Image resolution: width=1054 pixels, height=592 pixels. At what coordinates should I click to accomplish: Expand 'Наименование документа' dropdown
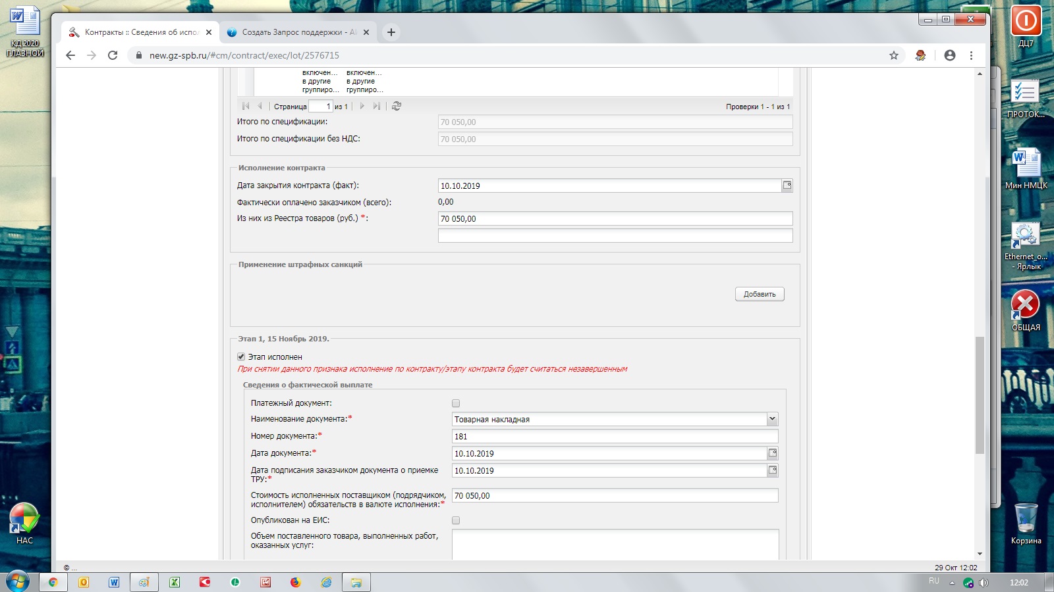point(772,419)
